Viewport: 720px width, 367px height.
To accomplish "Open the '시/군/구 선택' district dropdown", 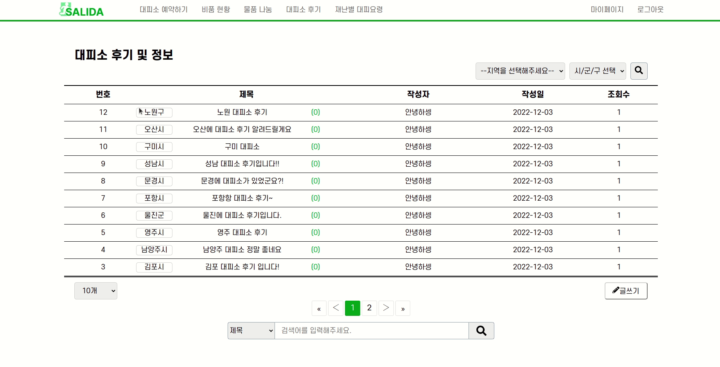I will pyautogui.click(x=598, y=71).
